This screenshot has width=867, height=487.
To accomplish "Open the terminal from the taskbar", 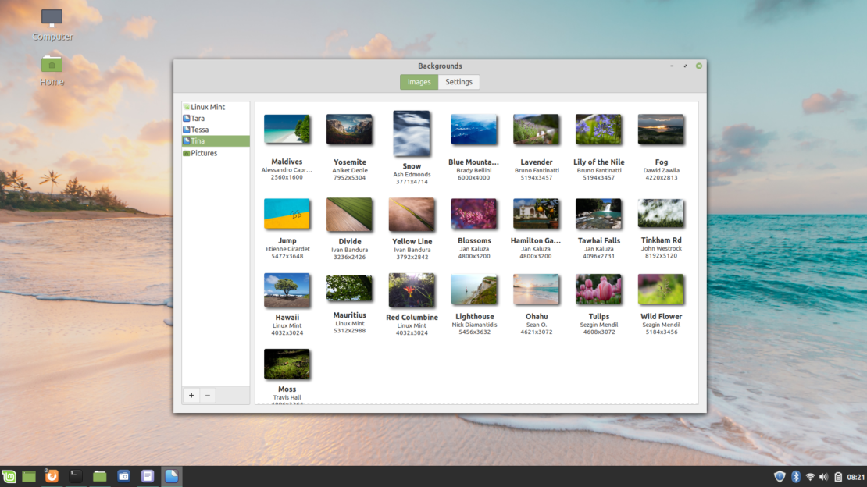I will pos(75,475).
